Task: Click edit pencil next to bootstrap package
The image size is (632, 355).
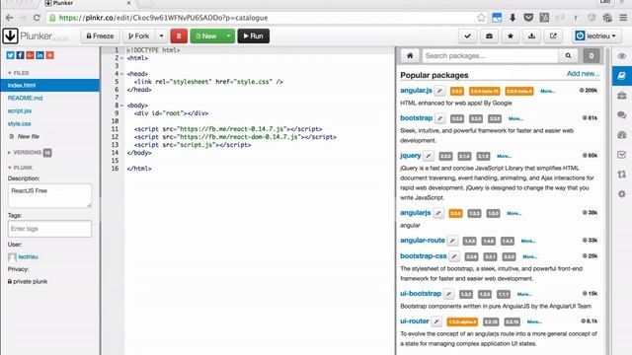Action: (x=440, y=118)
